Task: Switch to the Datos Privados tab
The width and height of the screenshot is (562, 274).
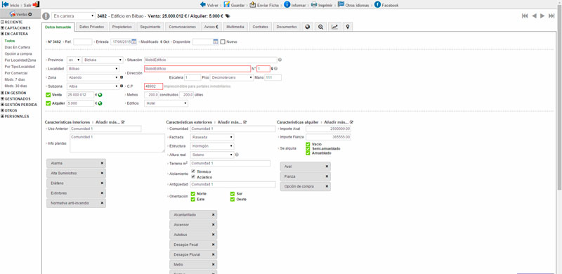Action: [x=92, y=27]
